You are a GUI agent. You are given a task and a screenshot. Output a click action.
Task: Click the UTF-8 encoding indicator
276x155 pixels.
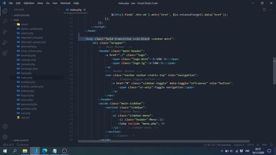(x=250, y=145)
